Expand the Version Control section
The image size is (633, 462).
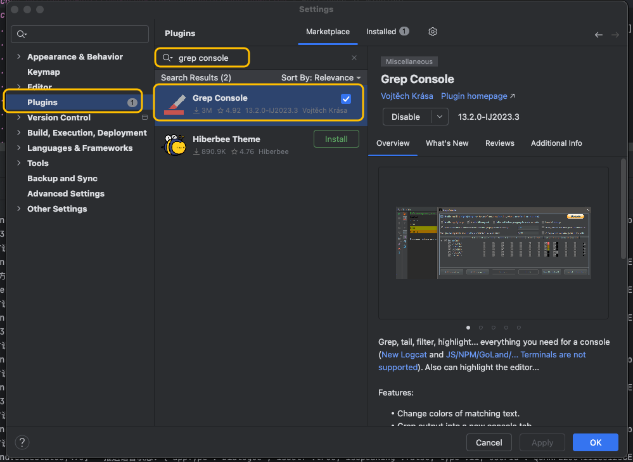point(18,117)
